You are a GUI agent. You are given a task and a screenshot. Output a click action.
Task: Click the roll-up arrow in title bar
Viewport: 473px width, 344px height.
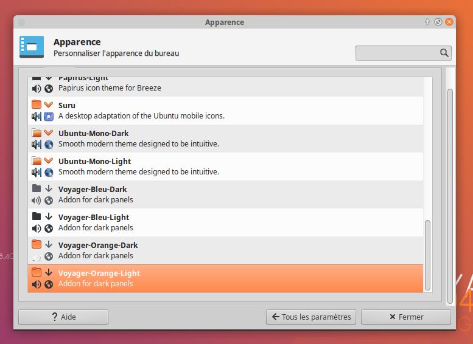[x=427, y=22]
